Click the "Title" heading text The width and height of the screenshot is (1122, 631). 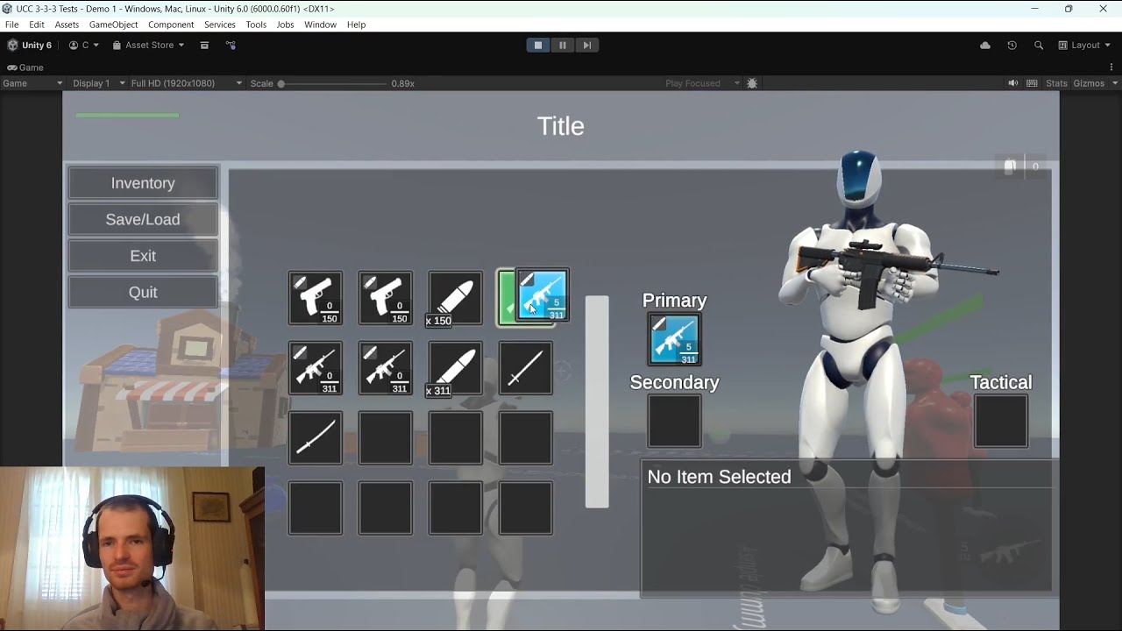(561, 125)
